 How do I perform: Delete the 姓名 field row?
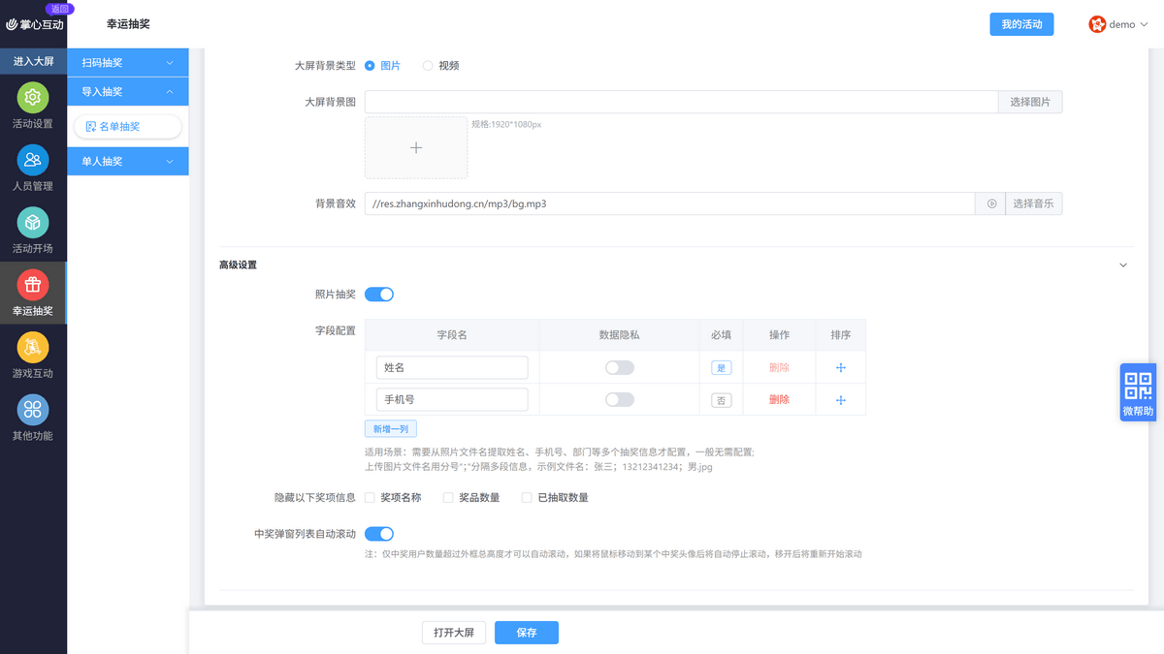(x=779, y=367)
